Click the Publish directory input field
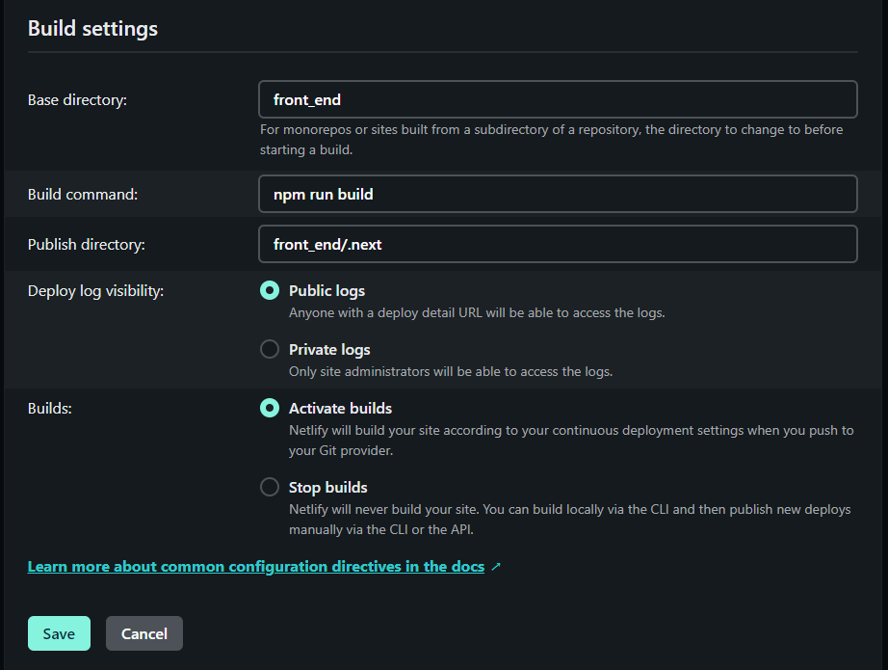Image resolution: width=888 pixels, height=670 pixels. pos(558,244)
